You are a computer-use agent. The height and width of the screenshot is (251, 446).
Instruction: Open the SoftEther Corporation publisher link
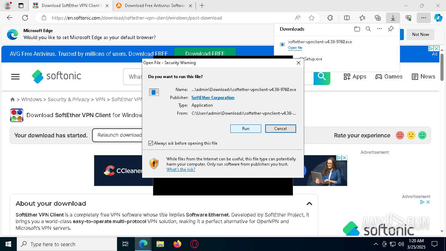point(213,98)
